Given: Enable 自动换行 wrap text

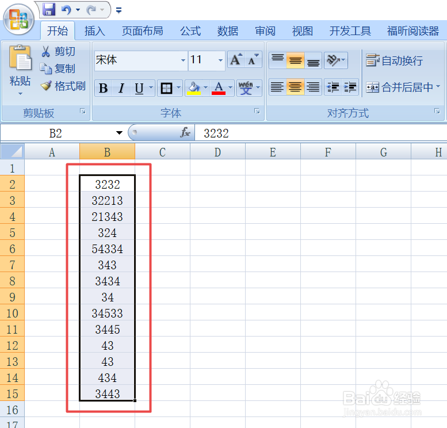Looking at the screenshot, I should point(394,60).
